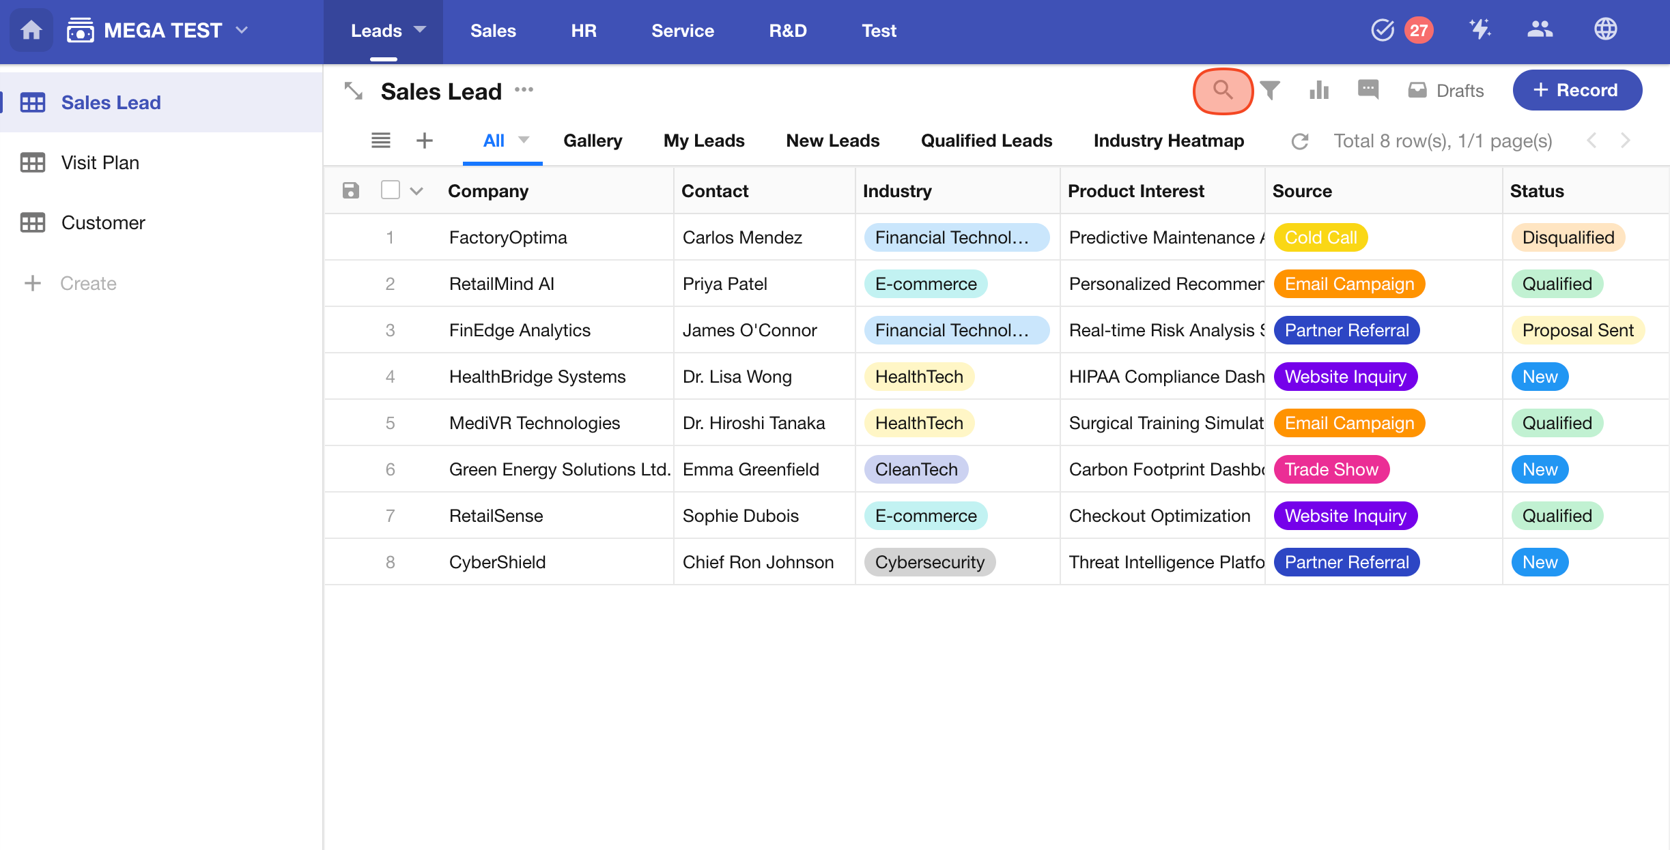Open the Visit Plan sidebar item
Viewport: 1670px width, 850px height.
pos(100,162)
